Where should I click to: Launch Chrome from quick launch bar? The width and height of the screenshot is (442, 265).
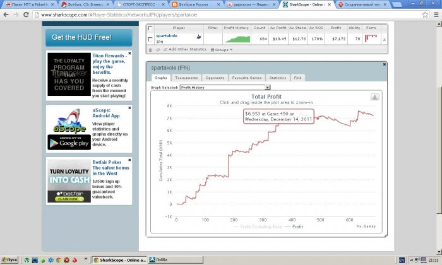pos(59,260)
